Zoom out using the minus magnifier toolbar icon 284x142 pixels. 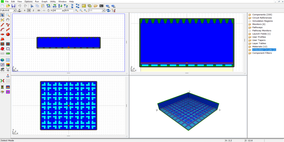point(81,10)
